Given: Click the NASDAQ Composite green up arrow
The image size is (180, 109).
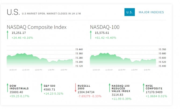Looking at the screenshot, I should tap(8, 35).
